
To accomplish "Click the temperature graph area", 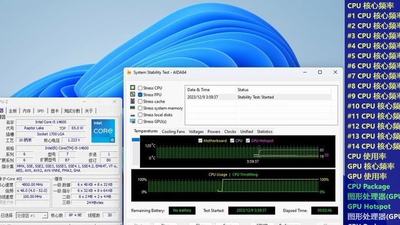I will point(237,151).
